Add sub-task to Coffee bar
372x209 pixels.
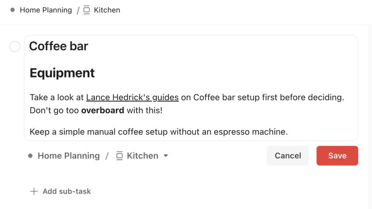pos(60,191)
